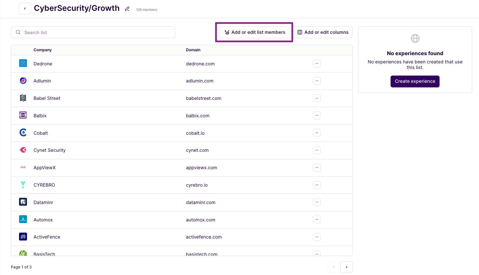The height and width of the screenshot is (275, 479).
Task: Click the adlumin.com domain cell
Action: pyautogui.click(x=200, y=81)
